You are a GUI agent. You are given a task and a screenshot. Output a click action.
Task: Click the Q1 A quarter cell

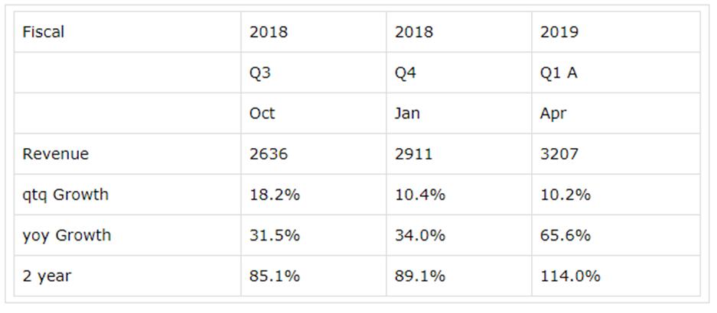pyautogui.click(x=559, y=73)
